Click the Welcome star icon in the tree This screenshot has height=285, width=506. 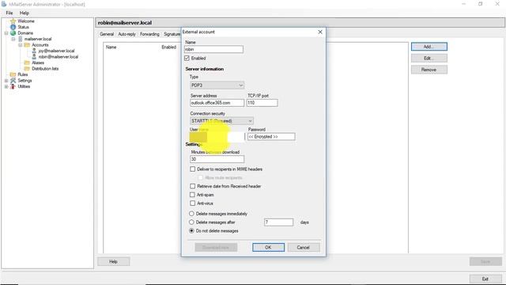13,21
